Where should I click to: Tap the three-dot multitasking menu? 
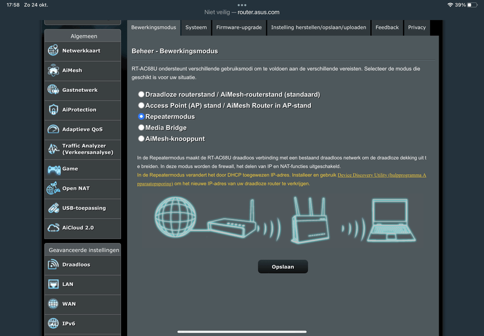click(242, 5)
